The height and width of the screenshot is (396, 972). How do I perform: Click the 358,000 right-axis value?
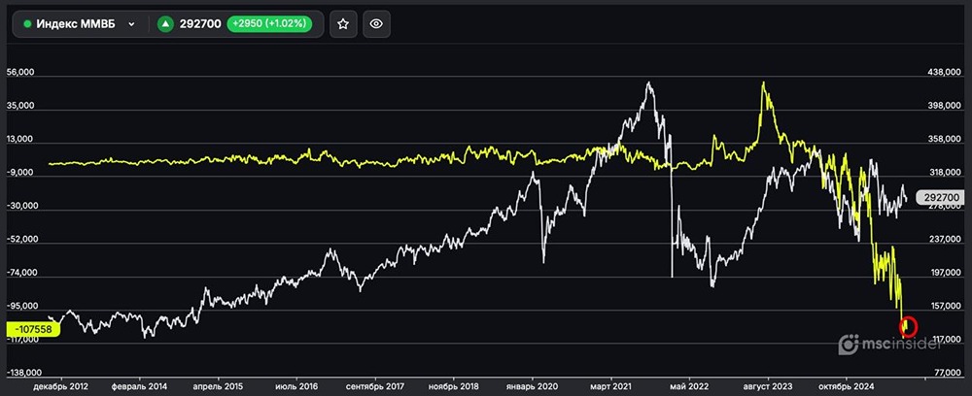944,140
